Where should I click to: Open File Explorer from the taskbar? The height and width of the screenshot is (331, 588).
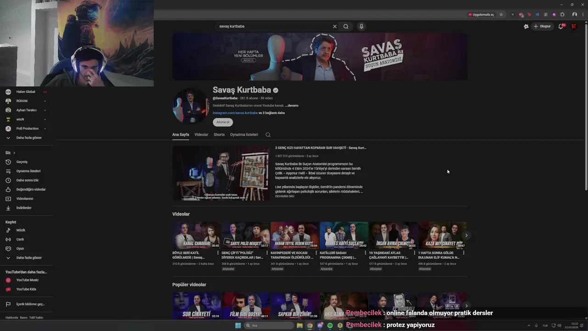coord(300,325)
